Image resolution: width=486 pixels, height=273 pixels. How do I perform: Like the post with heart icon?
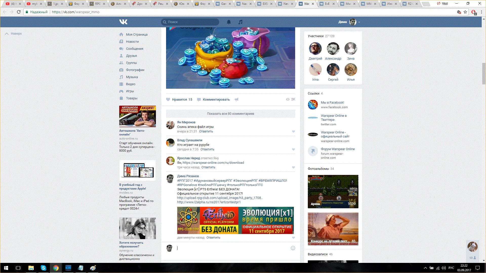168,100
